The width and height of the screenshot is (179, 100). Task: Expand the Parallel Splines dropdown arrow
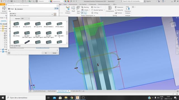pyautogui.click(x=104, y=10)
